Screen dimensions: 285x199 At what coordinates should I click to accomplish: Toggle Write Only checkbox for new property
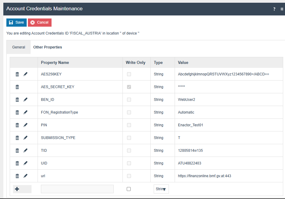[129, 189]
